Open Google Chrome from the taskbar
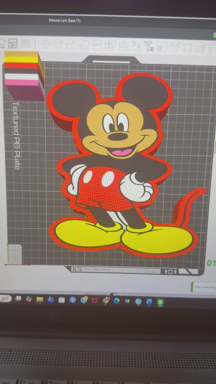The image size is (216, 384). (x=106, y=301)
